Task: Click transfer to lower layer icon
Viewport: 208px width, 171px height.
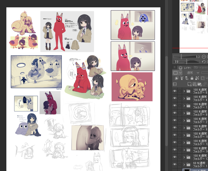Action: pyautogui.click(x=205, y=84)
